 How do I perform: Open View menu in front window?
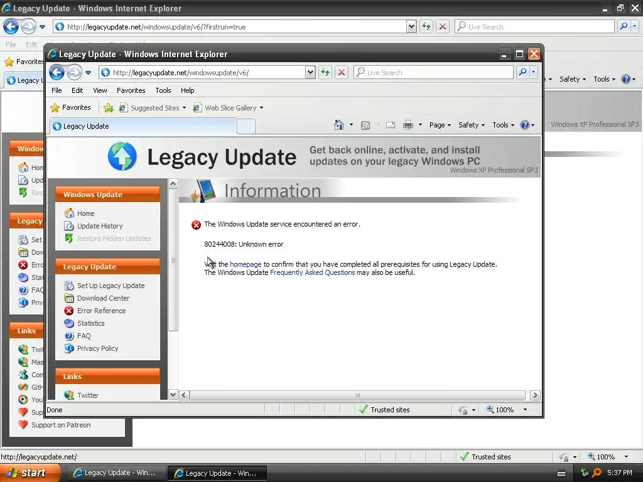click(100, 90)
